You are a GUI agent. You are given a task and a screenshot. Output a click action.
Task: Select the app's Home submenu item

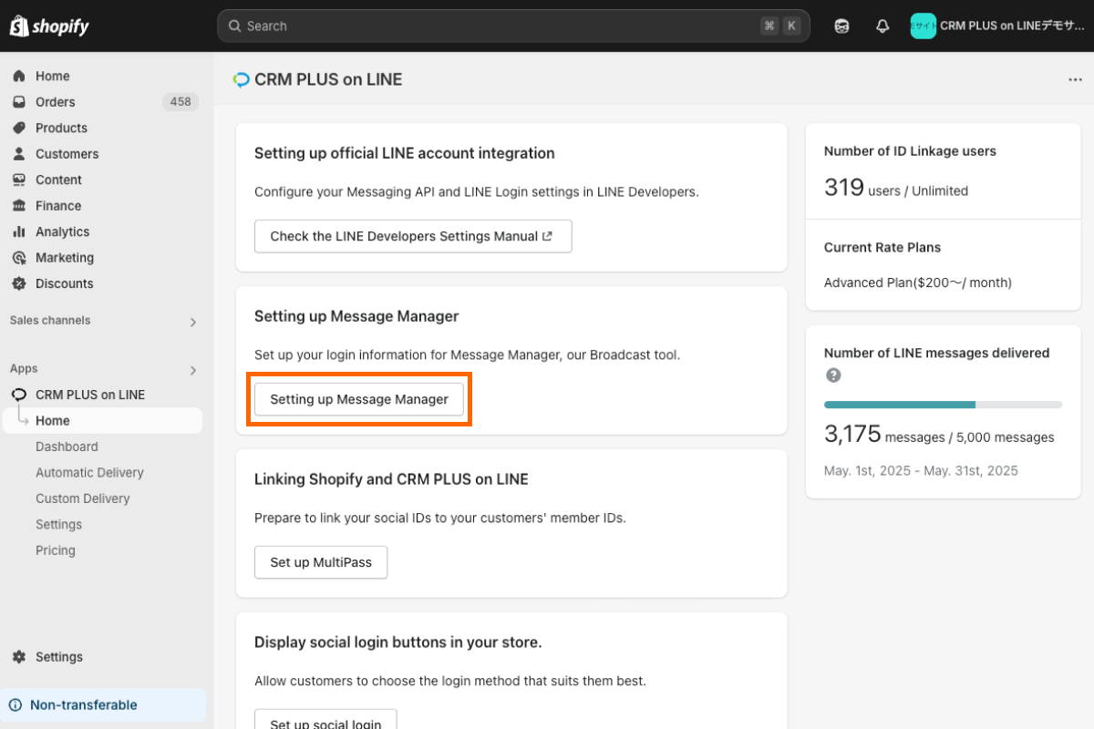[x=102, y=421]
